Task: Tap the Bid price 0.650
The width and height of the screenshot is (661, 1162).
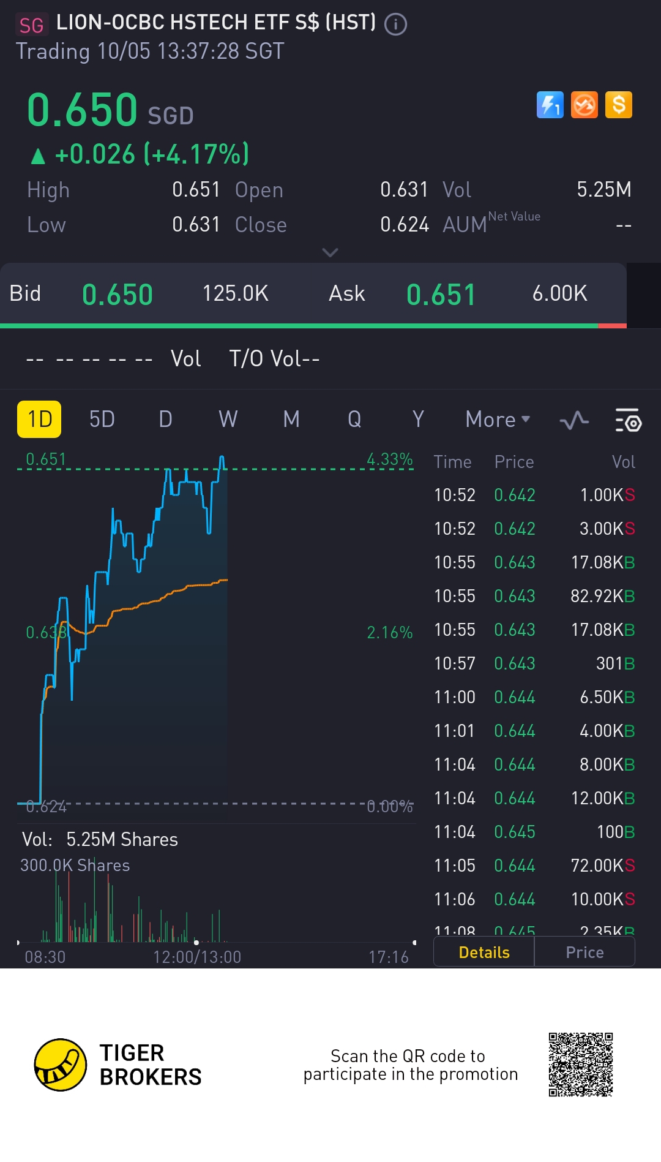Action: (x=118, y=295)
